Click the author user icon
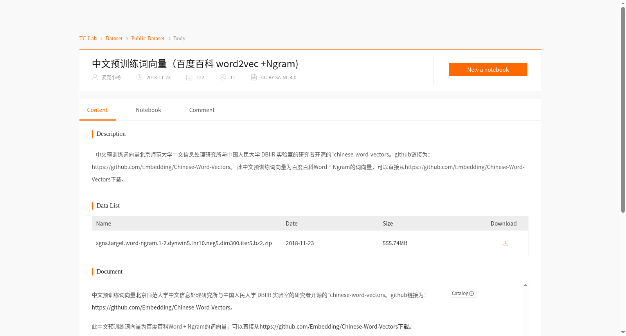This screenshot has height=336, width=626. click(95, 77)
